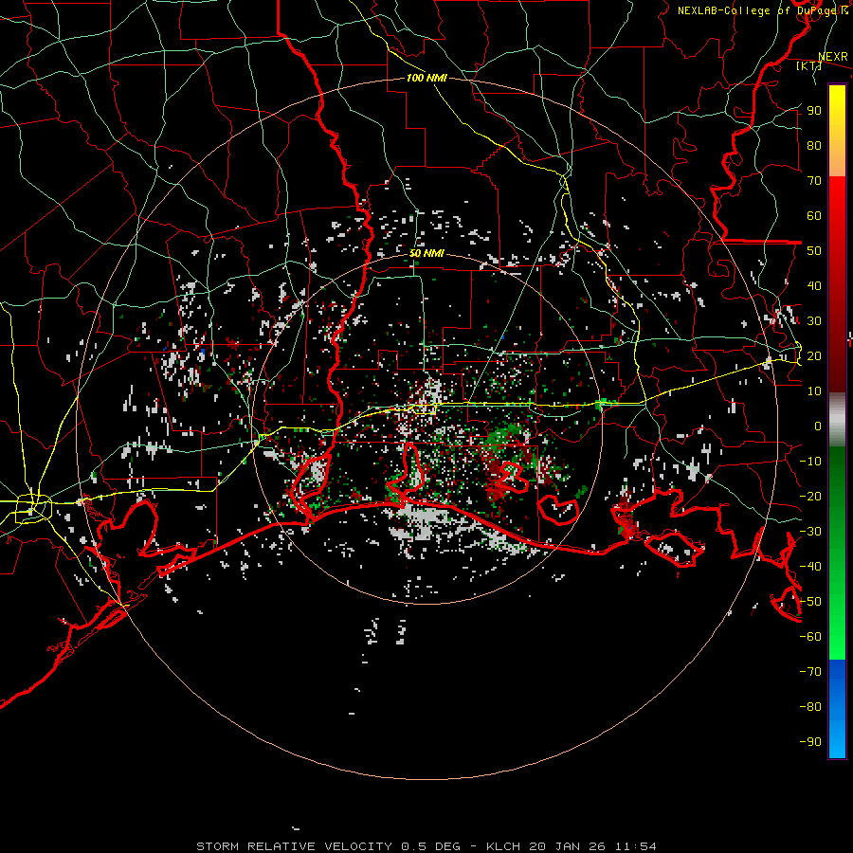Click the -10 value on velocity scale
Screen dimensions: 853x853
tap(810, 462)
